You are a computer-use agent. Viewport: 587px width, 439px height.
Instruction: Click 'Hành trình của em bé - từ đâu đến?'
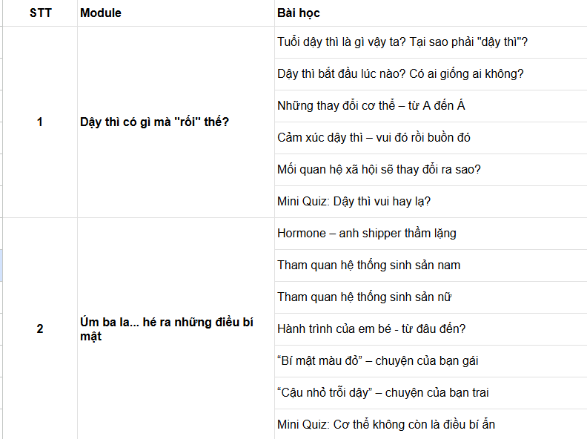coord(431,329)
